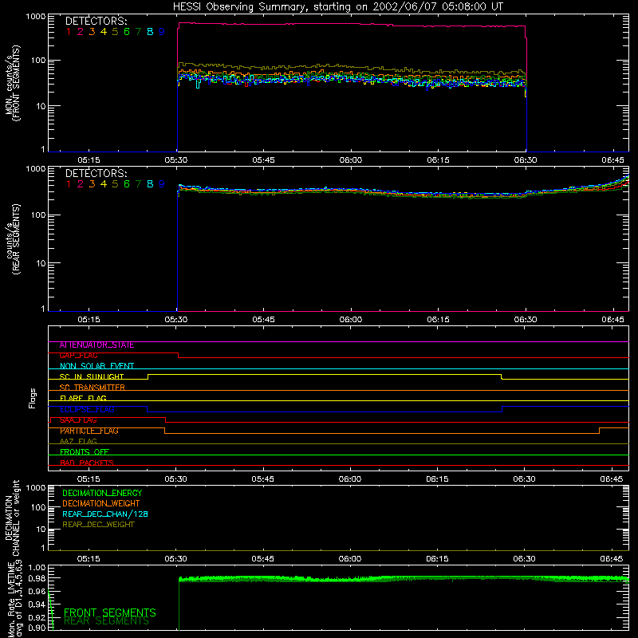Click the DECIMATION CHANNEL or weight axis title
Image resolution: width=638 pixels, height=638 pixels.
[13, 518]
